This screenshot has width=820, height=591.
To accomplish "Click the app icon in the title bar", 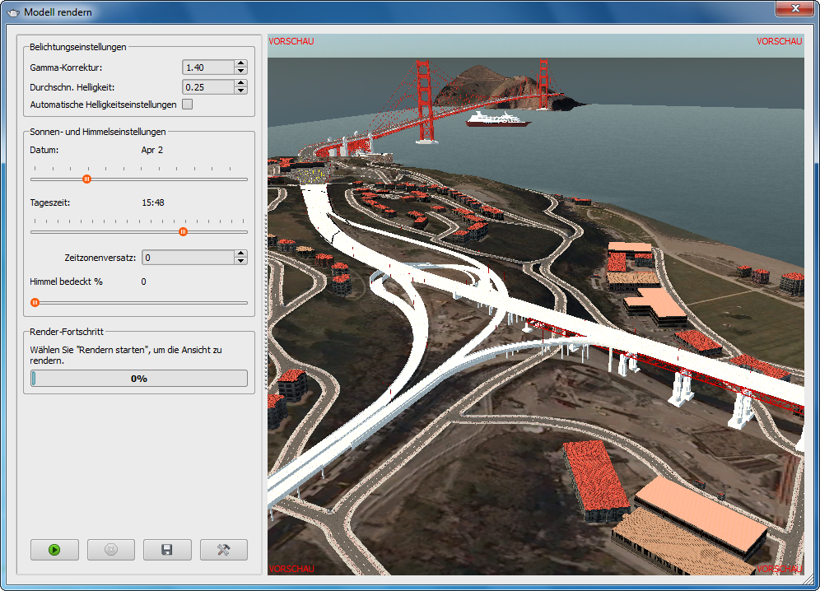I will pos(13,12).
